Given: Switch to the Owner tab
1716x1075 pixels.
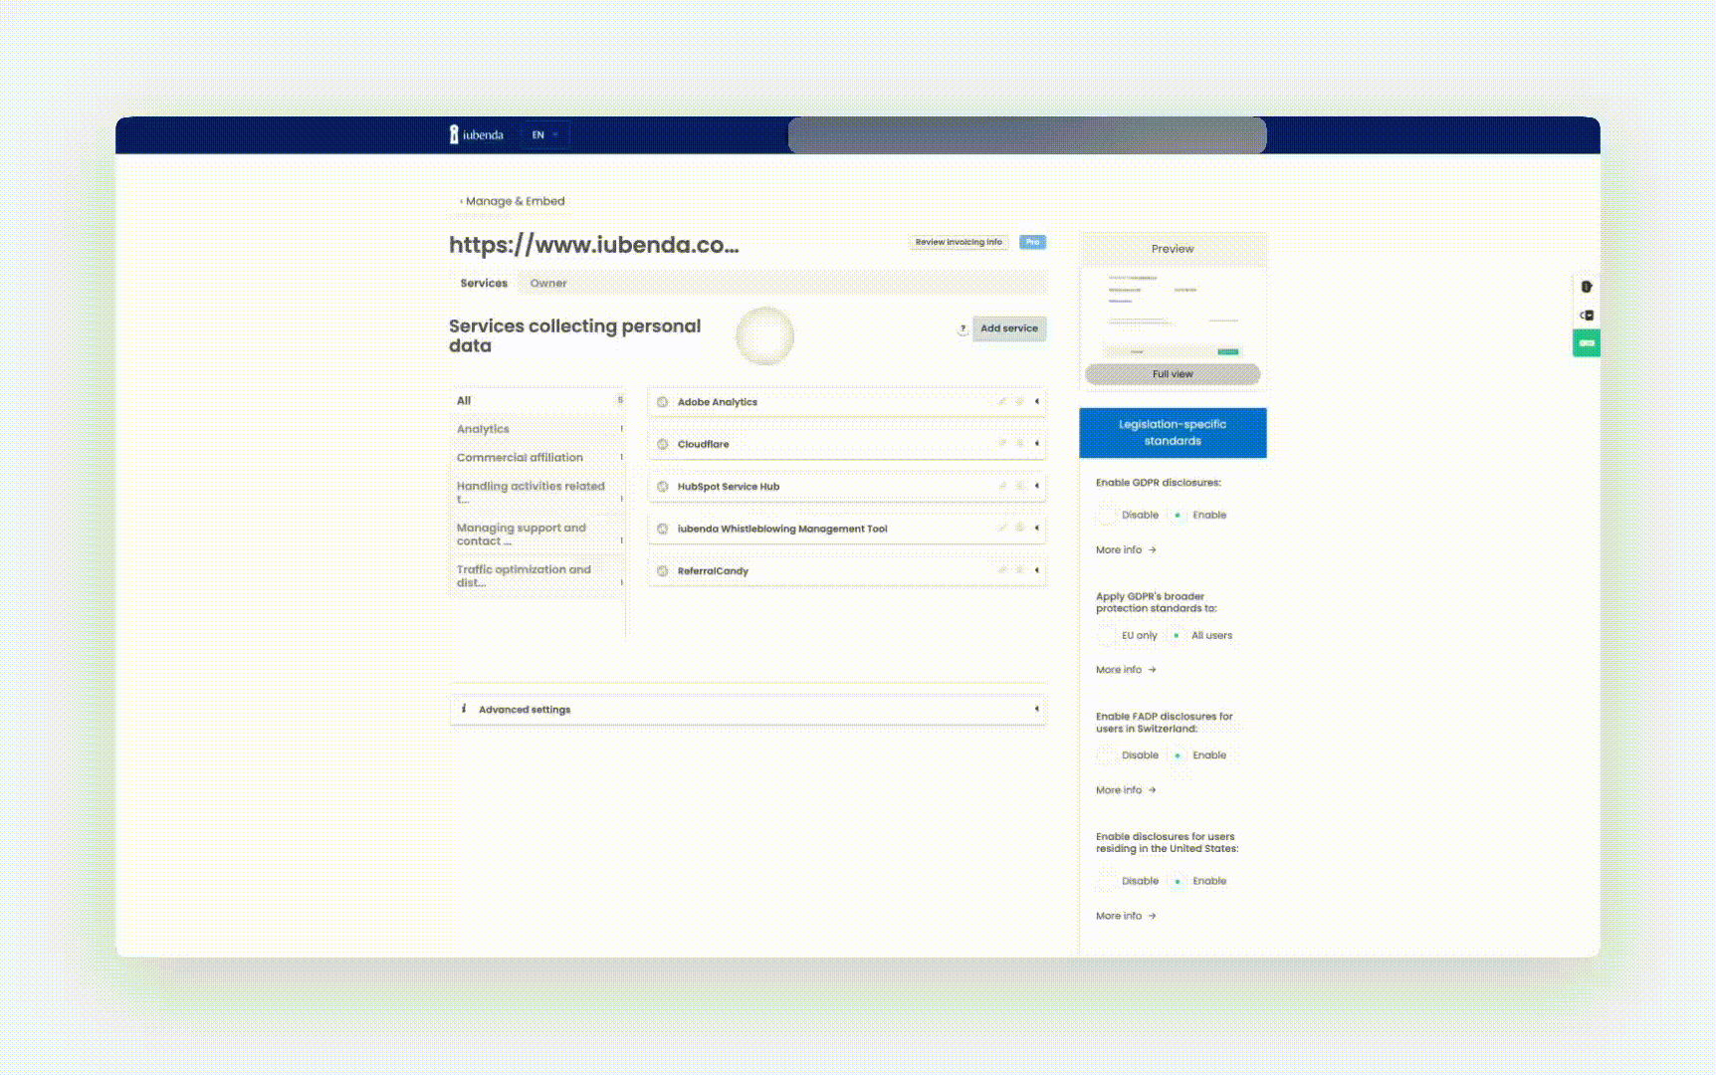Looking at the screenshot, I should pyautogui.click(x=548, y=284).
